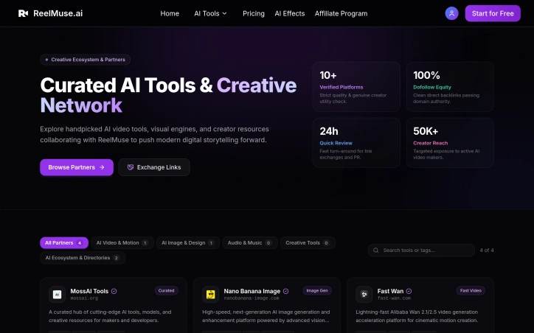Click the verified badge next to MossAI Tools
The image size is (534, 333).
(x=114, y=291)
